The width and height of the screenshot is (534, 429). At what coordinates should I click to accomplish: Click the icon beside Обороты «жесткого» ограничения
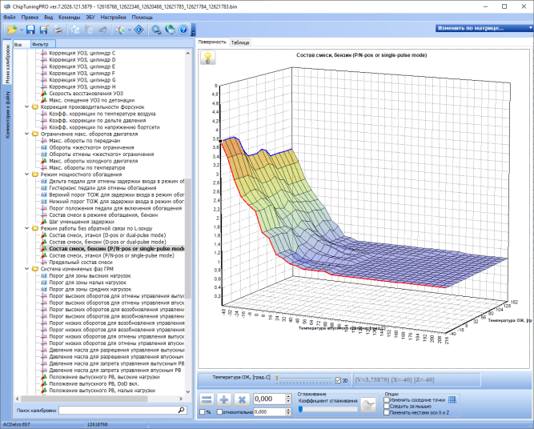pyautogui.click(x=44, y=147)
